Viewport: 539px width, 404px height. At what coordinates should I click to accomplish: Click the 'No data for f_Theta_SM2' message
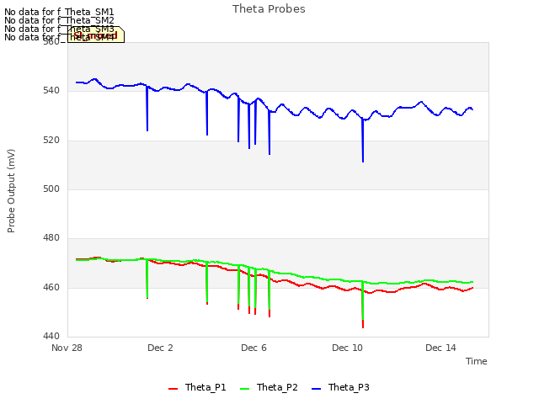[x=59, y=20]
